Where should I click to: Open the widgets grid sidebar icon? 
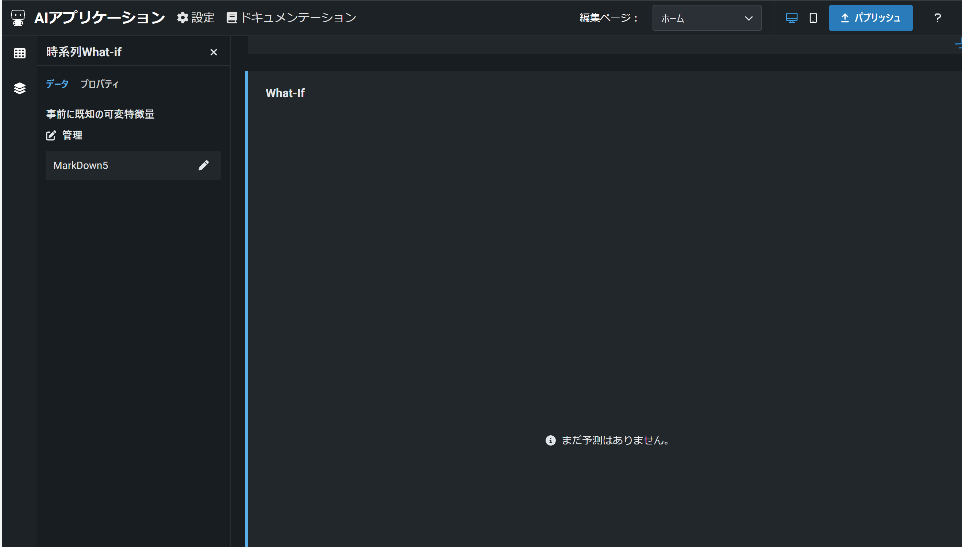20,53
